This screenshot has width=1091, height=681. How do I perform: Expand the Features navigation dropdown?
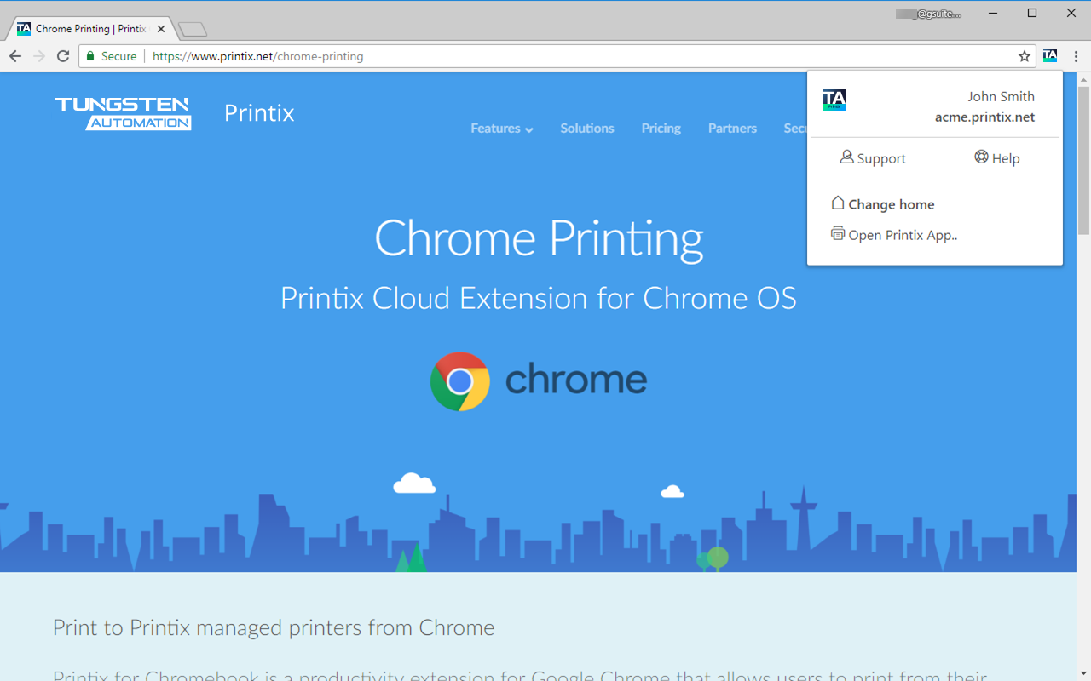point(501,128)
